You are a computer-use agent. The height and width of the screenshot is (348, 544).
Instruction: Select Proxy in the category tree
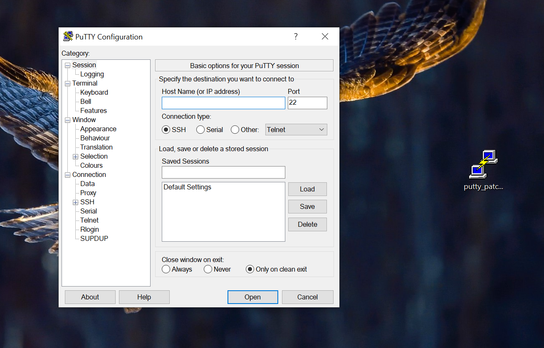[88, 193]
